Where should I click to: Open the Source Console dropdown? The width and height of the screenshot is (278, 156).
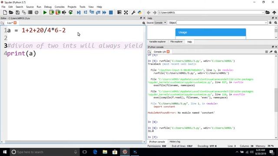[x=160, y=23]
